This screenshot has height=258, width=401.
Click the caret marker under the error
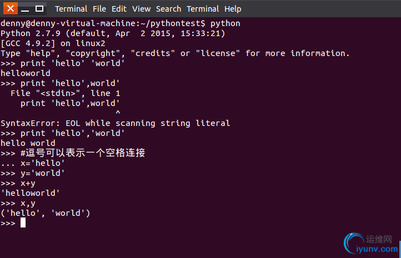click(x=118, y=113)
